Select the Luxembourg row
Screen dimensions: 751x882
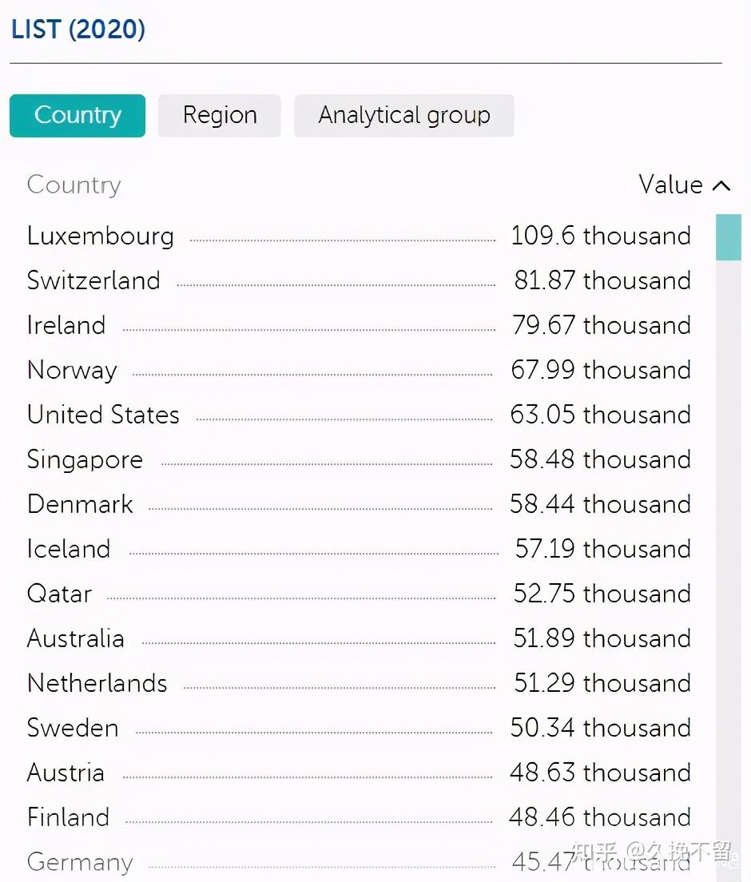pyautogui.click(x=101, y=236)
